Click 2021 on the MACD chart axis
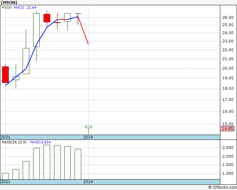The height and width of the screenshot is (190, 237). tap(6, 182)
